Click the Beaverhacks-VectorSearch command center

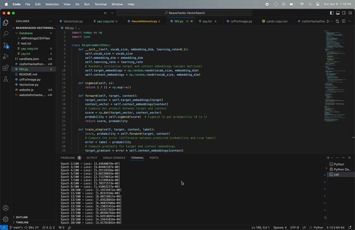pyautogui.click(x=184, y=13)
